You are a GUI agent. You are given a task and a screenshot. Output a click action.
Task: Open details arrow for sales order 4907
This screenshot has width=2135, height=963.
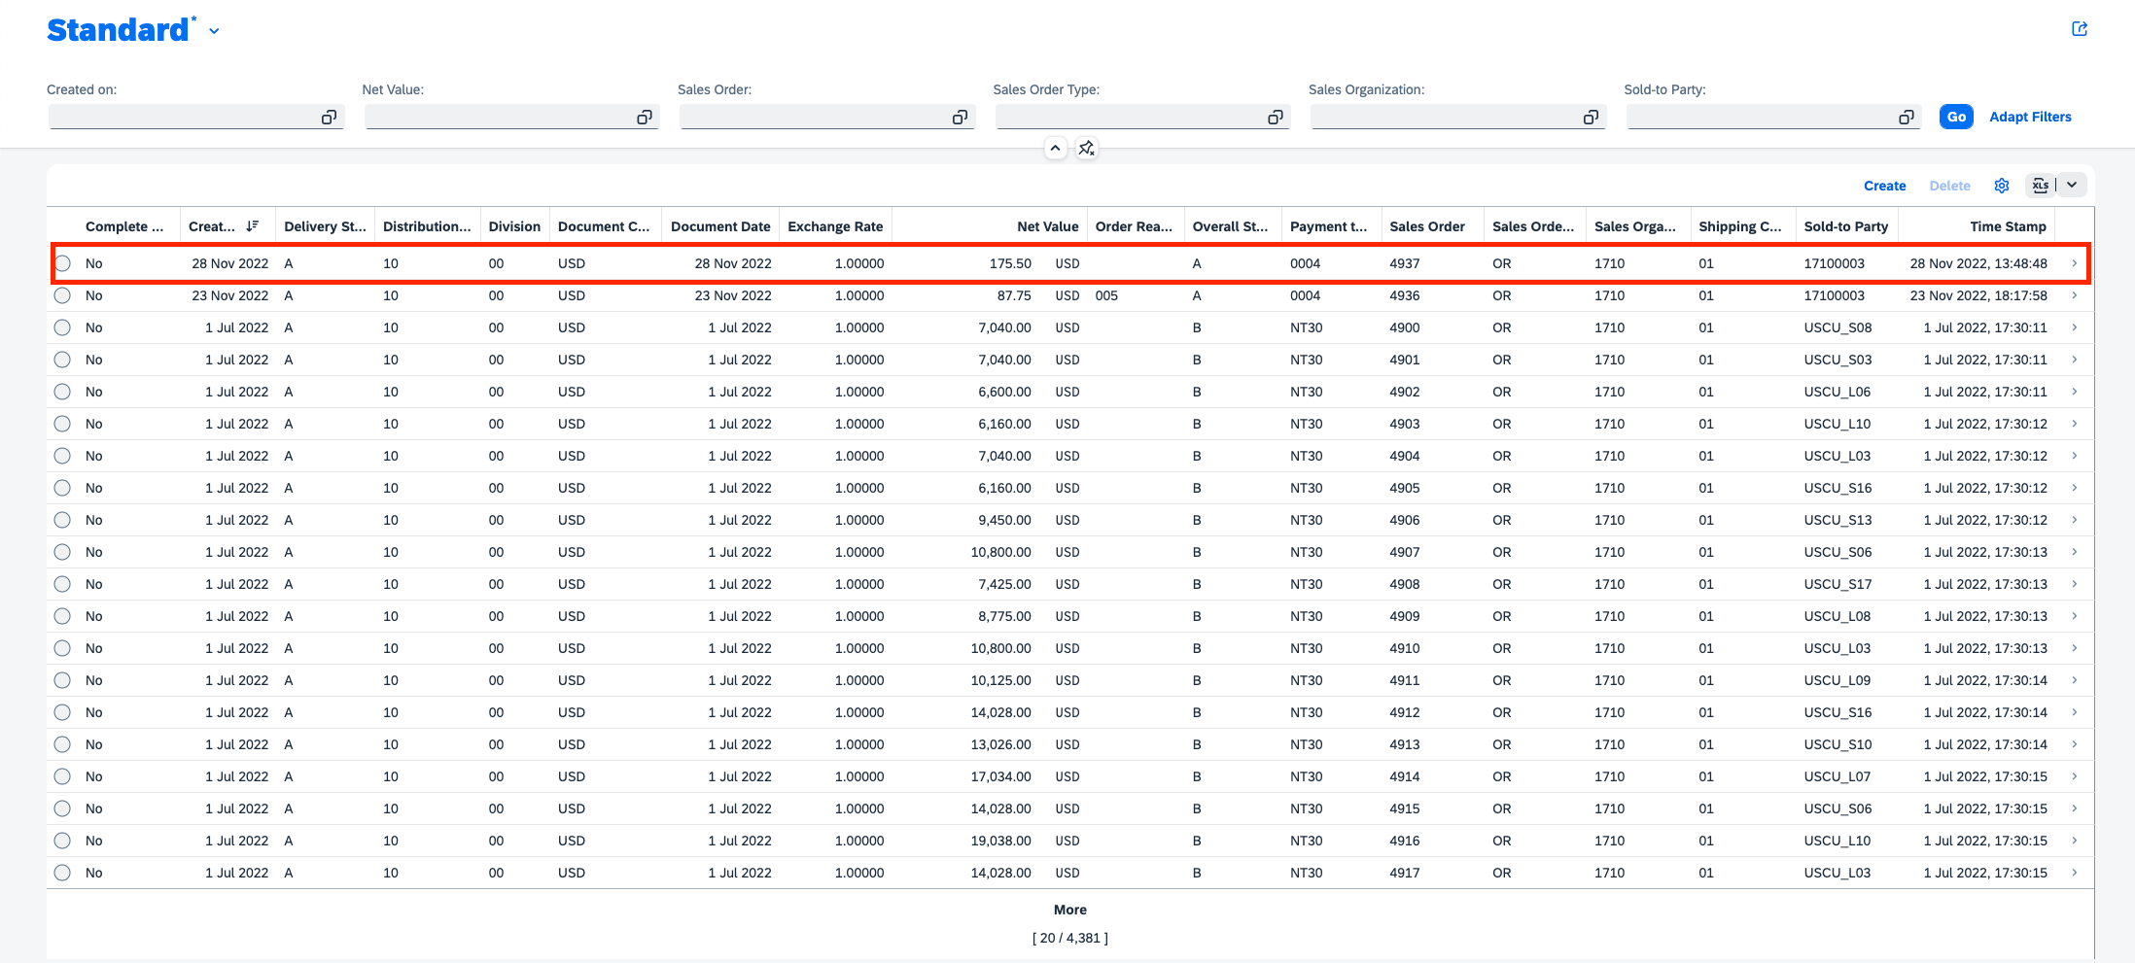pyautogui.click(x=2074, y=552)
